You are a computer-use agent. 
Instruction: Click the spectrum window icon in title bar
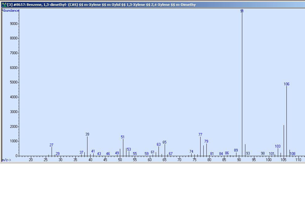(x=4, y=5)
